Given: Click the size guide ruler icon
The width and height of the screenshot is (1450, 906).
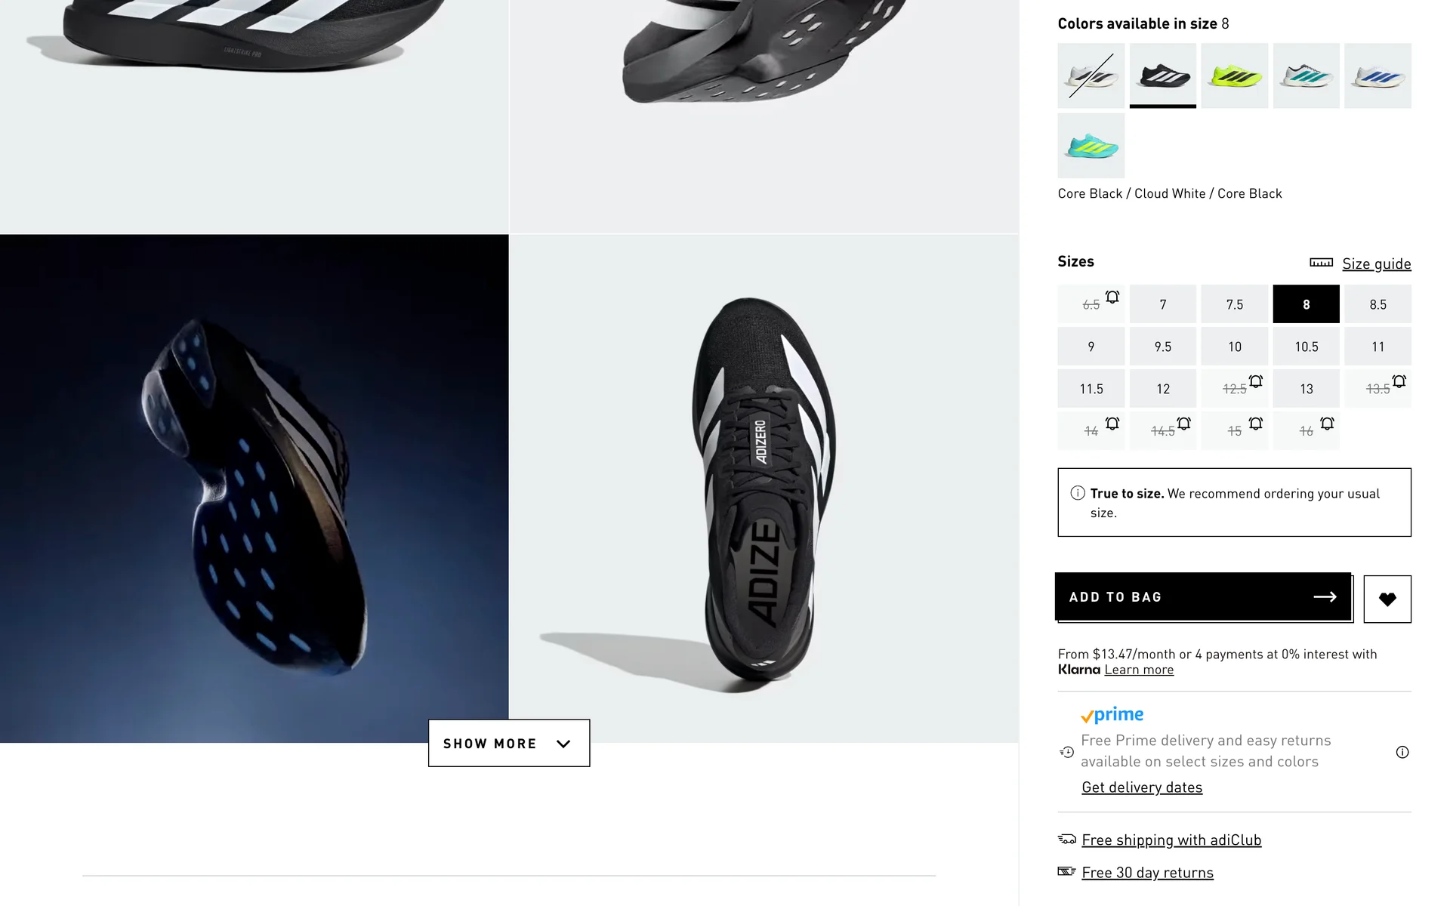Looking at the screenshot, I should (1321, 263).
